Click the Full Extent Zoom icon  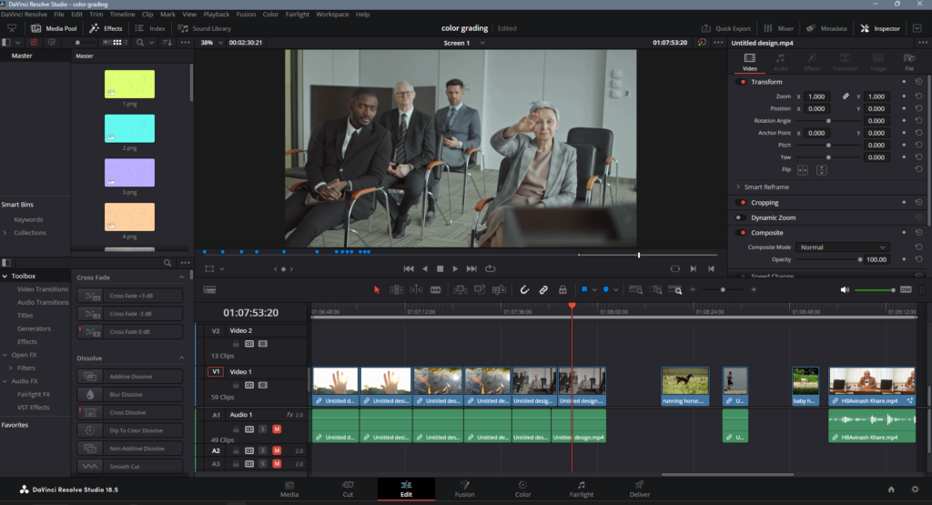tap(635, 290)
